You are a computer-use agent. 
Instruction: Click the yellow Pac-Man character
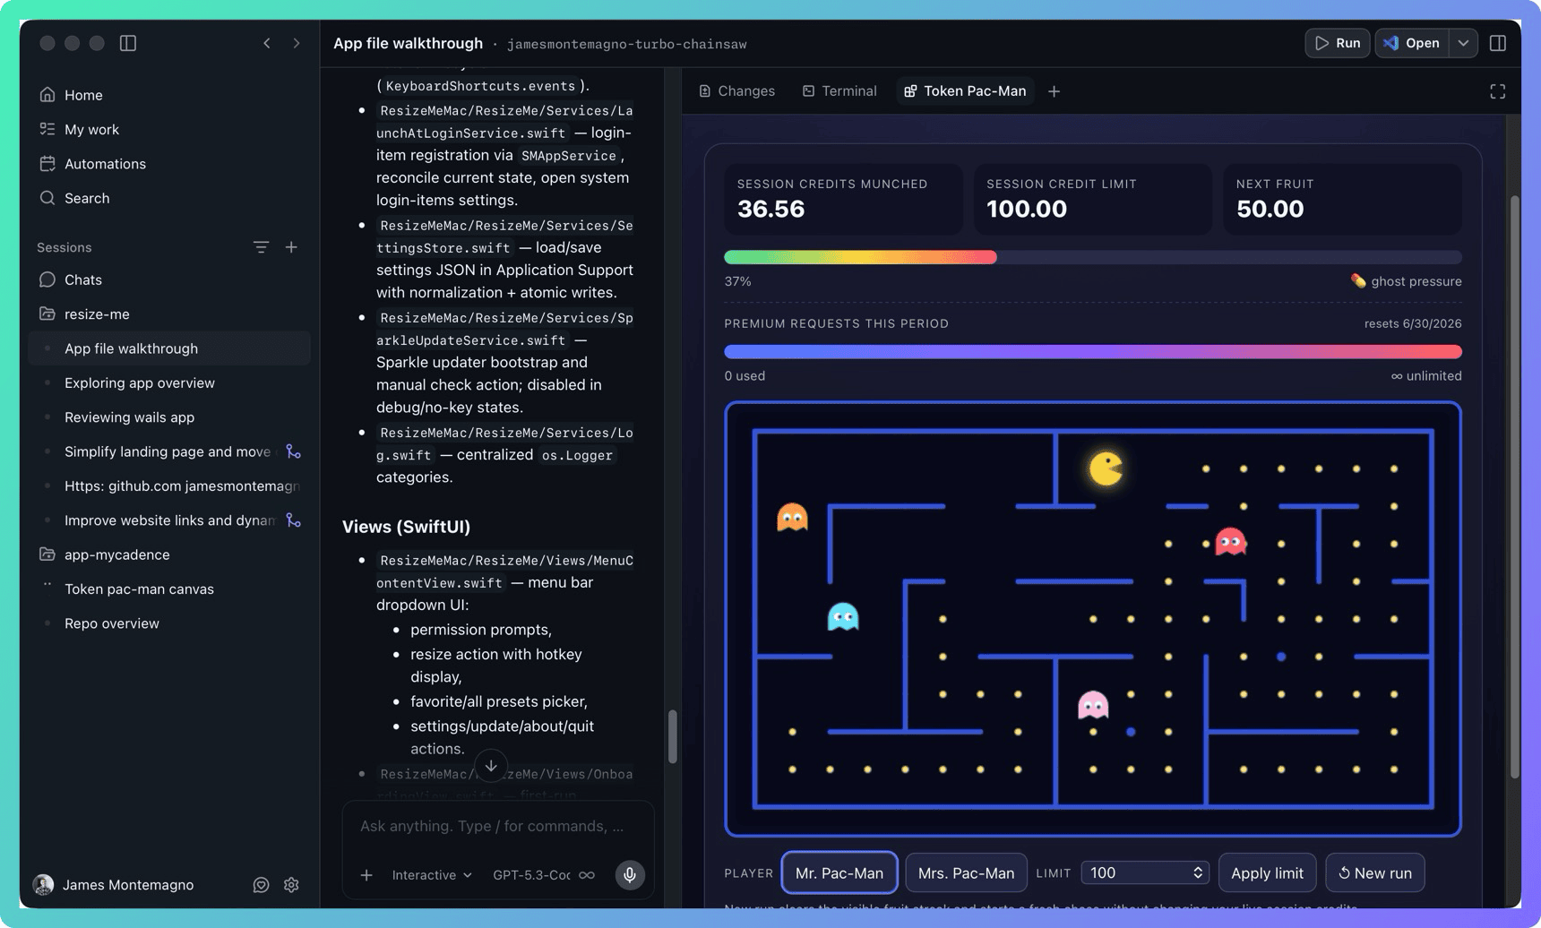[1106, 468]
